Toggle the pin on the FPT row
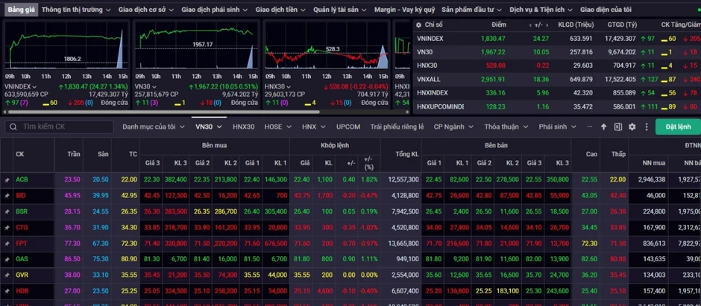Viewport: 701px width, 306px height. point(7,243)
